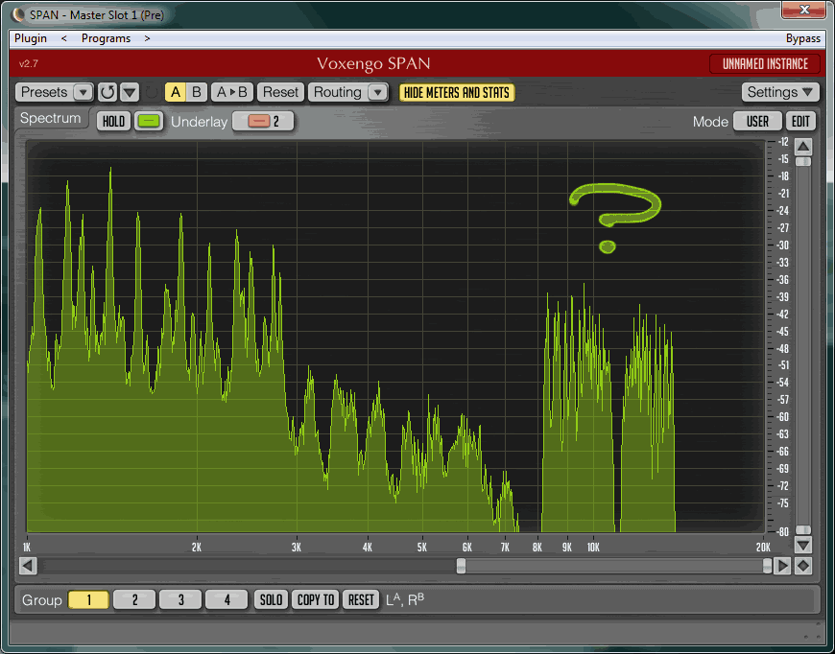Click the Presets button

[44, 92]
